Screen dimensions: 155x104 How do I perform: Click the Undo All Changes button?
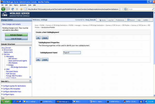coord(16,38)
